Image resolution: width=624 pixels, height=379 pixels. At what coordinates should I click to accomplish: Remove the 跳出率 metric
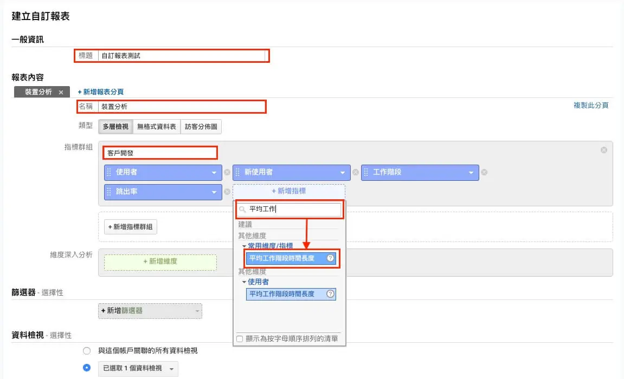pyautogui.click(x=227, y=192)
